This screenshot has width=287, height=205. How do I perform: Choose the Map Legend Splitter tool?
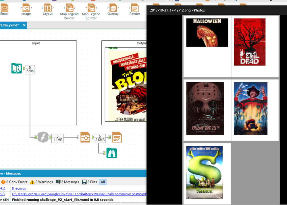(91, 12)
